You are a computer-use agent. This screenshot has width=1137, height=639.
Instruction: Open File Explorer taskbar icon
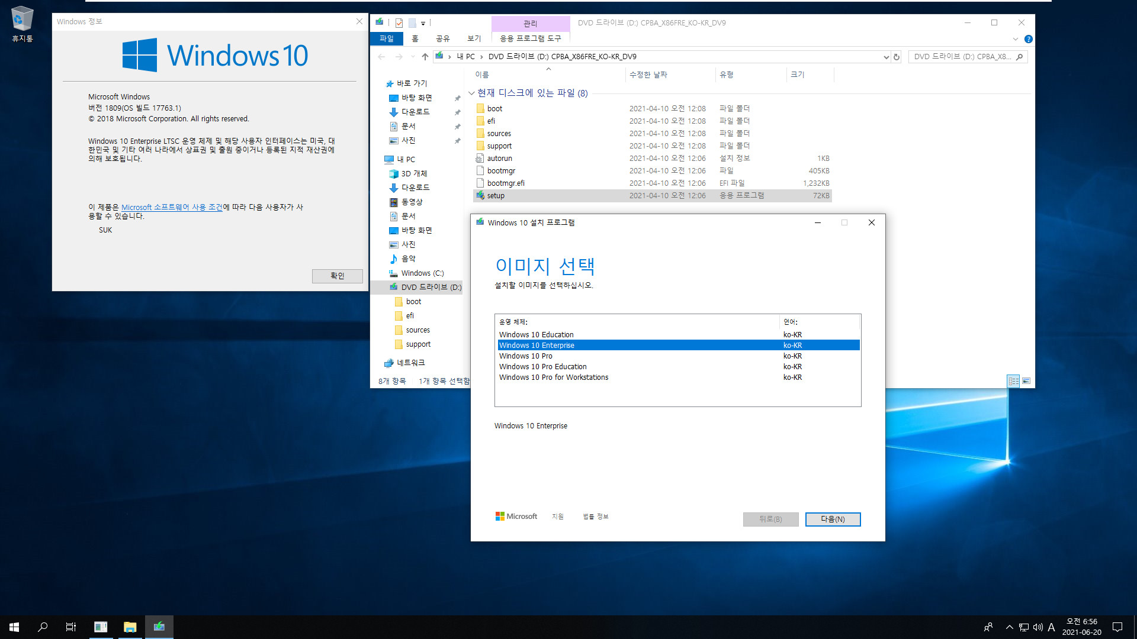pyautogui.click(x=130, y=627)
